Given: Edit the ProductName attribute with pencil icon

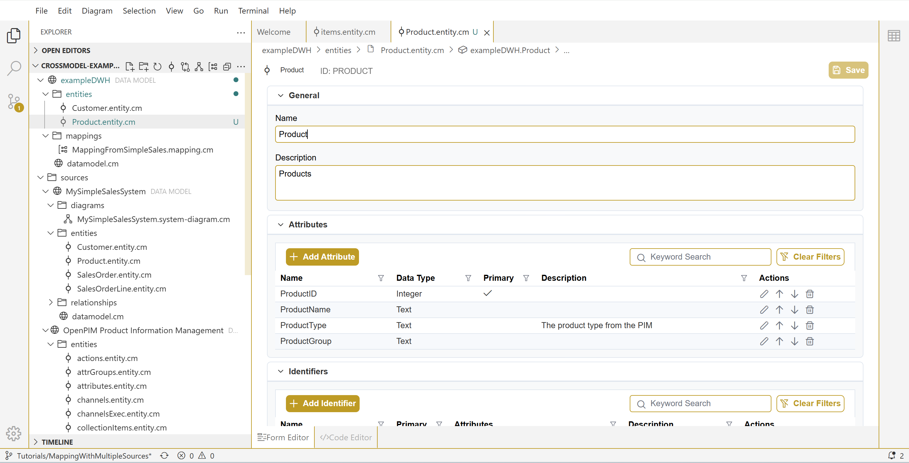Looking at the screenshot, I should point(764,310).
